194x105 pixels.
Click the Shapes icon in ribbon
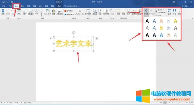pos(37,12)
